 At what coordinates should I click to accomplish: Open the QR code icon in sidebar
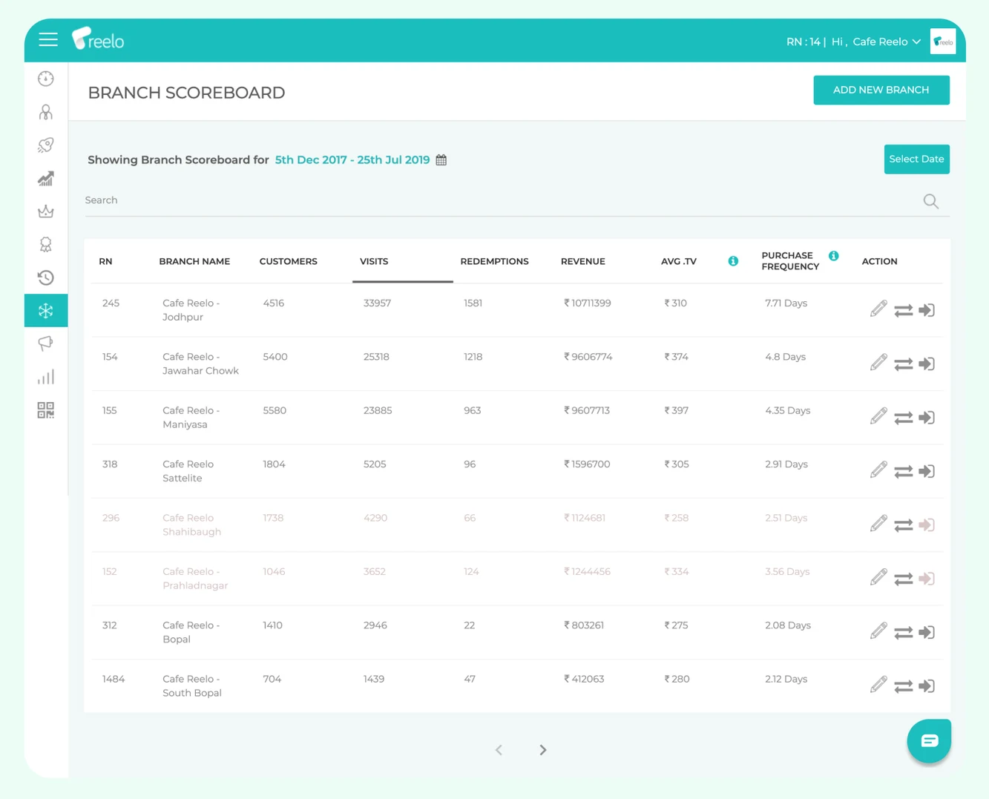[46, 410]
